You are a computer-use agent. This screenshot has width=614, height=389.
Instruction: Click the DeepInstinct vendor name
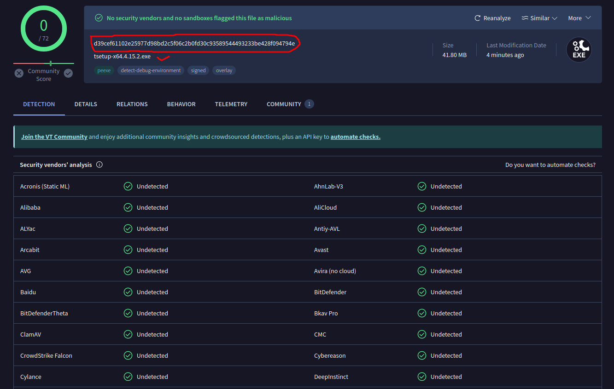click(x=331, y=377)
